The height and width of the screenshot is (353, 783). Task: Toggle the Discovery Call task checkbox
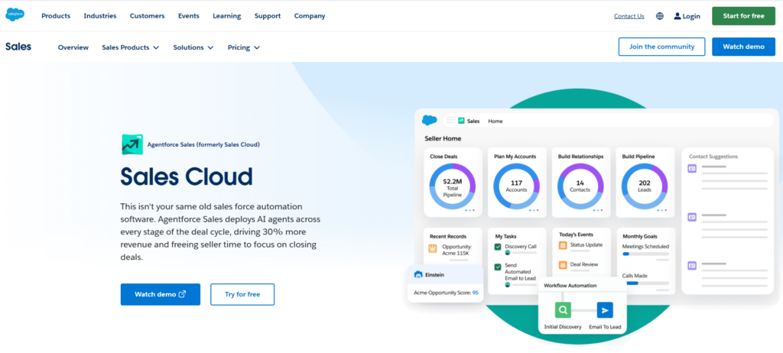tap(498, 247)
